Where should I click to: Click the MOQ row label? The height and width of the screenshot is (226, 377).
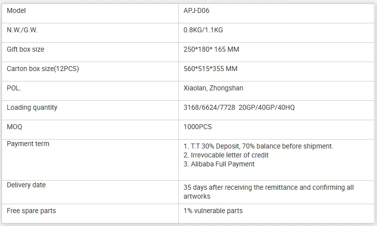tap(14, 127)
